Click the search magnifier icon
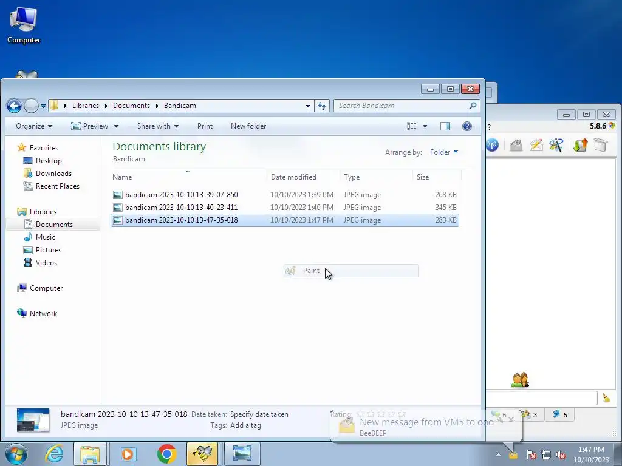Viewport: 622px width, 466px height. (x=473, y=106)
